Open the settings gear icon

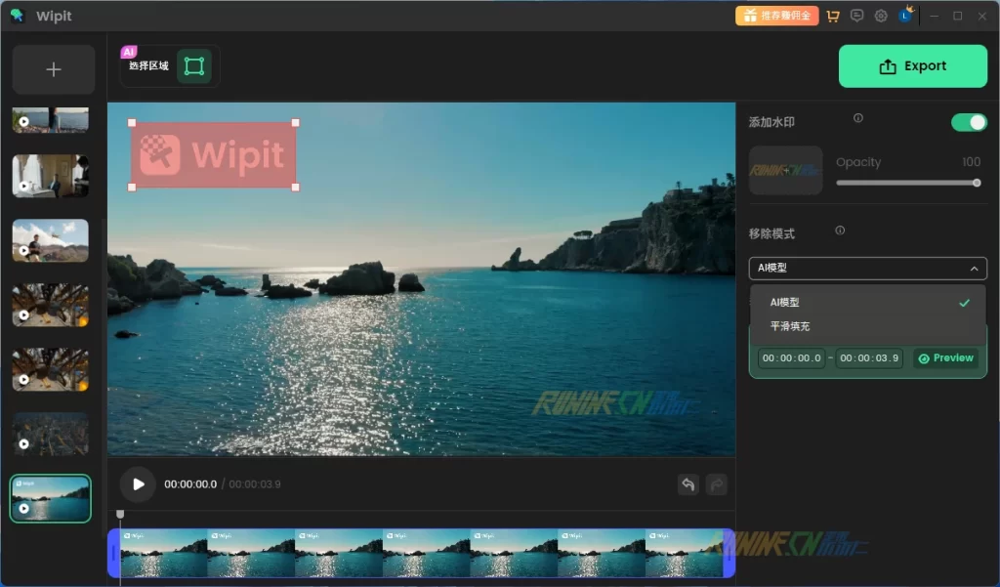[x=881, y=16]
